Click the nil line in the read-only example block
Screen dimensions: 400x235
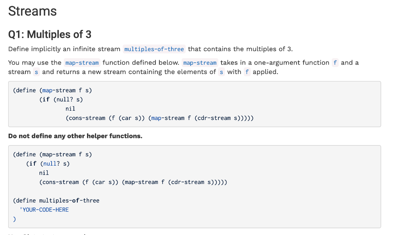point(70,109)
